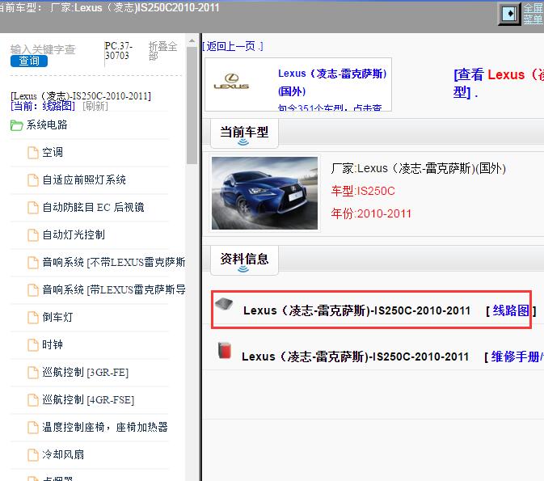Click document icon beside 巡航控制 [3GR-FE]
This screenshot has width=544, height=481.
click(x=33, y=373)
